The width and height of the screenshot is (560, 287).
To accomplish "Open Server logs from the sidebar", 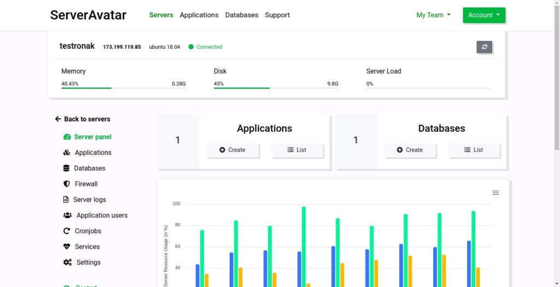I will tap(84, 200).
